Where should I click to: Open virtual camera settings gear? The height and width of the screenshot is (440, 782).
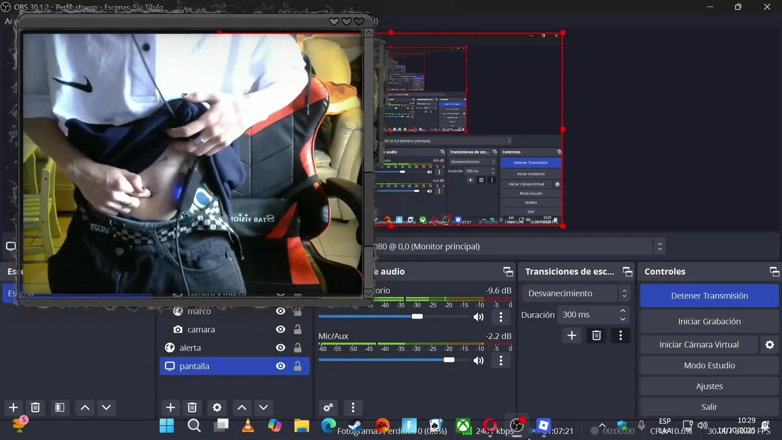pos(770,345)
